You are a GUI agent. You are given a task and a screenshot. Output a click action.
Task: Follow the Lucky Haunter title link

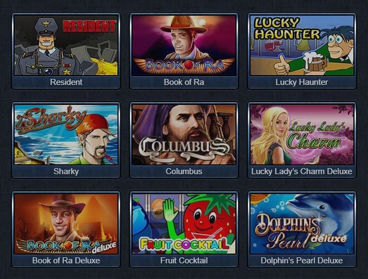[x=302, y=82]
